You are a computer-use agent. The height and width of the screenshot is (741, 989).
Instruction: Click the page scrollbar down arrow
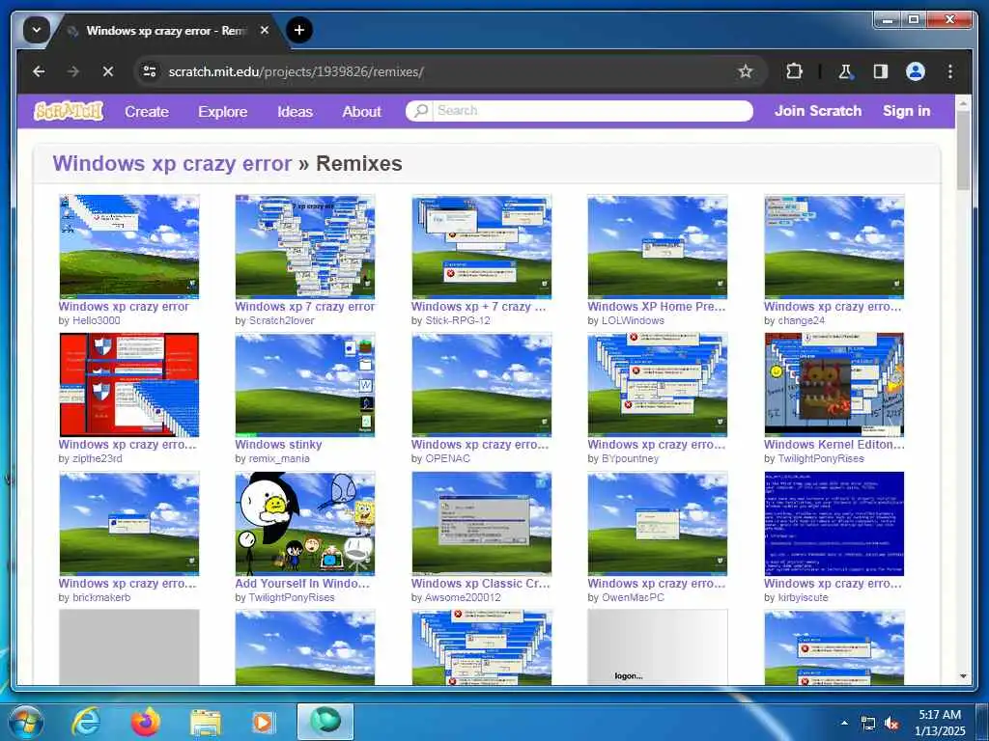[963, 676]
